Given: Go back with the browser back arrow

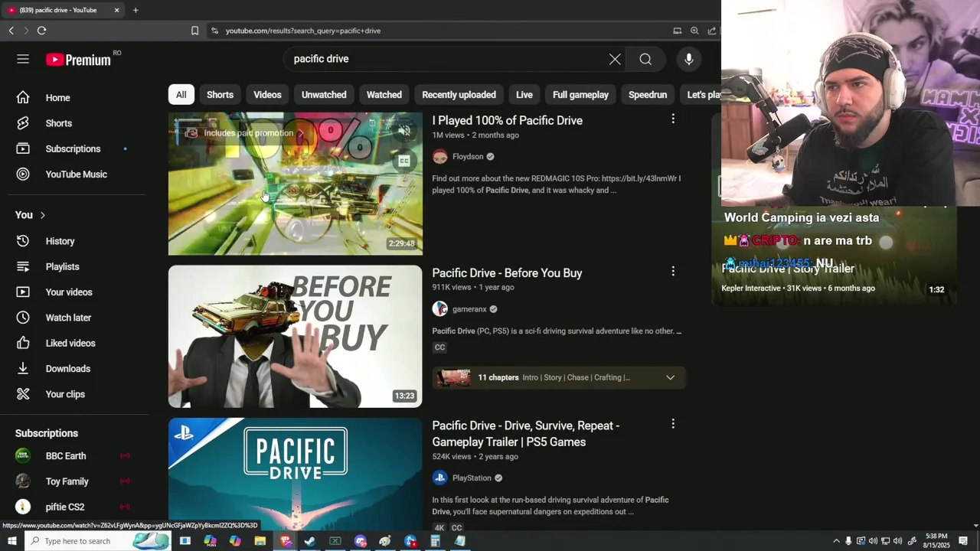Looking at the screenshot, I should [x=11, y=31].
